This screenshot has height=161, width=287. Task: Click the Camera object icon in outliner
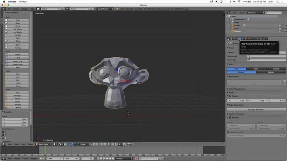tap(233, 25)
